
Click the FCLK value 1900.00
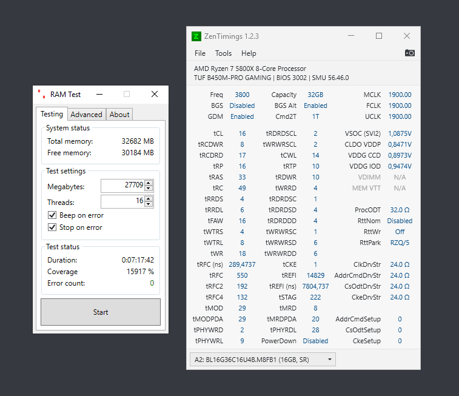pos(400,106)
